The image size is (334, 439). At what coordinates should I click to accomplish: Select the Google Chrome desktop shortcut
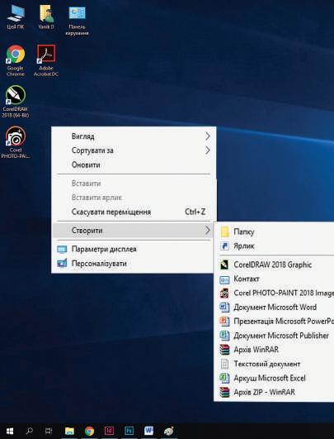tap(16, 60)
